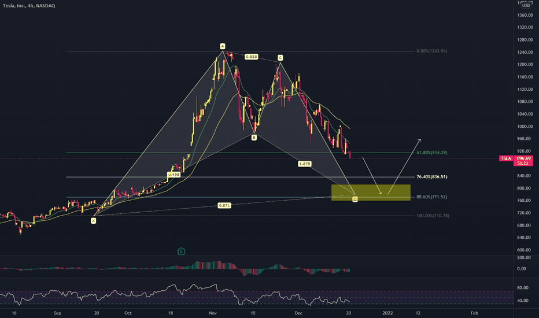Click the 2022 label on time axis
The width and height of the screenshot is (539, 318).
(x=387, y=313)
